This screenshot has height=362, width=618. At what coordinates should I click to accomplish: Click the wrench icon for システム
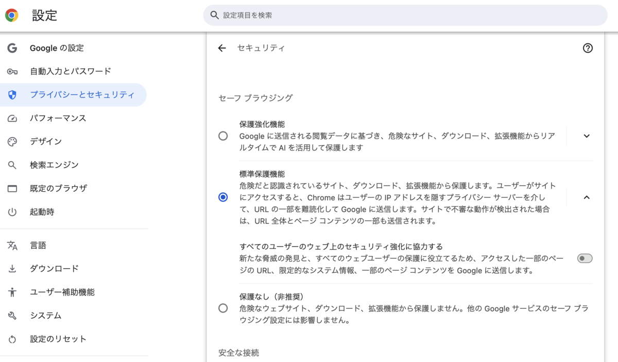click(x=12, y=316)
